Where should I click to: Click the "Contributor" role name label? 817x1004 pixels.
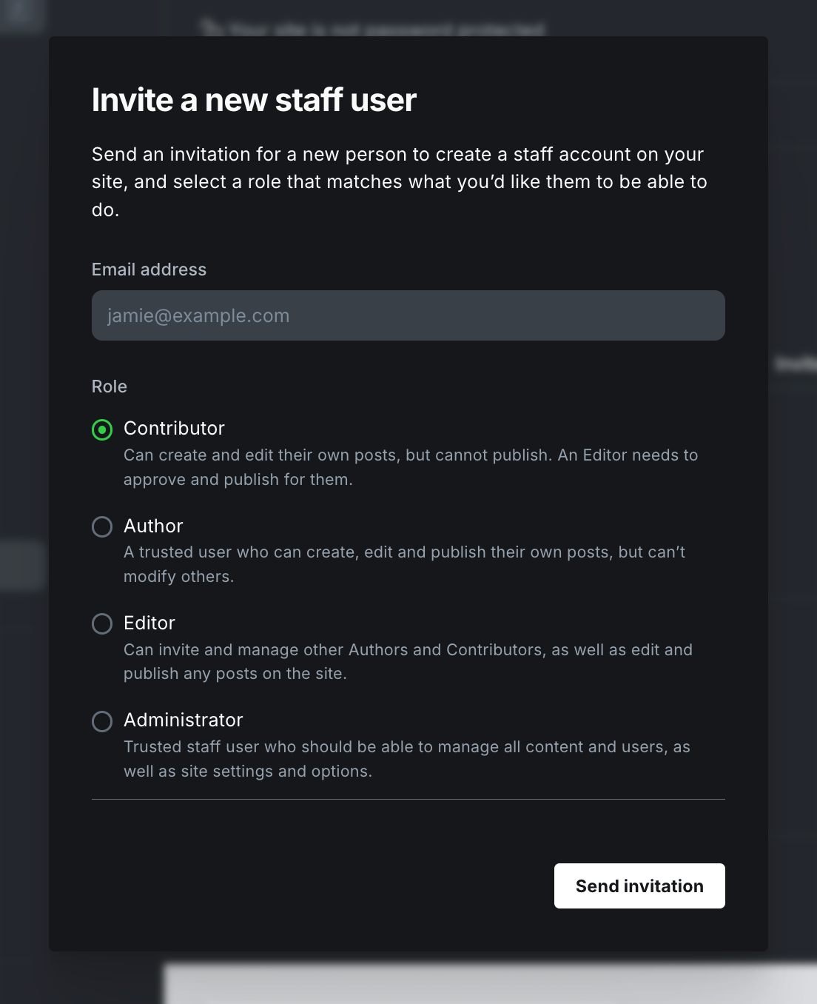pyautogui.click(x=174, y=428)
